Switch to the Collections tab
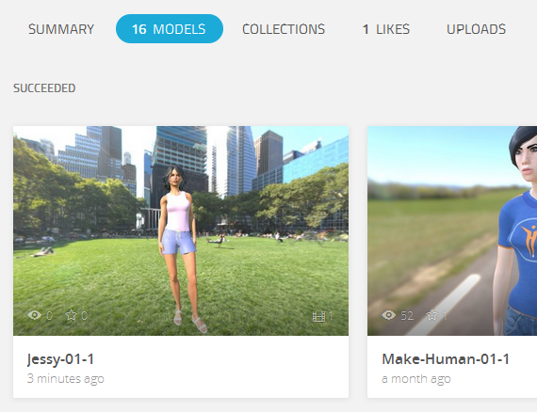The image size is (537, 412). pyautogui.click(x=284, y=29)
